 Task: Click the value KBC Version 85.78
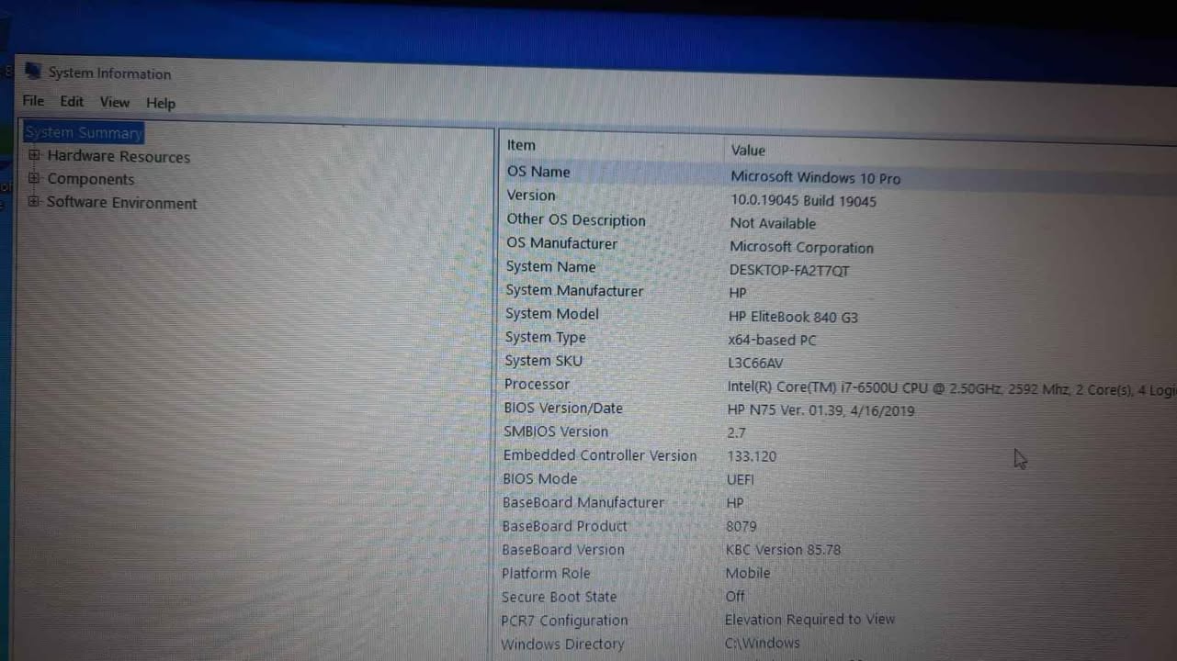pos(783,551)
